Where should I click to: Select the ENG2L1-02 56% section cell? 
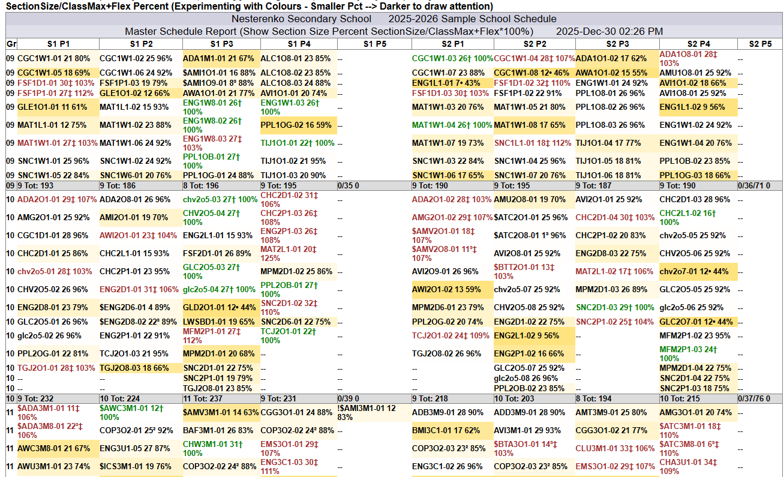coord(527,335)
